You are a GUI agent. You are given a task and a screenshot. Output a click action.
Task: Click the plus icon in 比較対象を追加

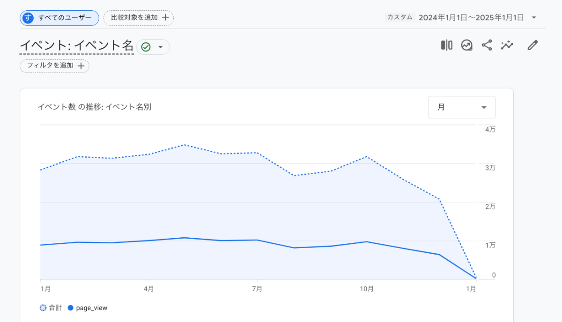pyautogui.click(x=165, y=18)
